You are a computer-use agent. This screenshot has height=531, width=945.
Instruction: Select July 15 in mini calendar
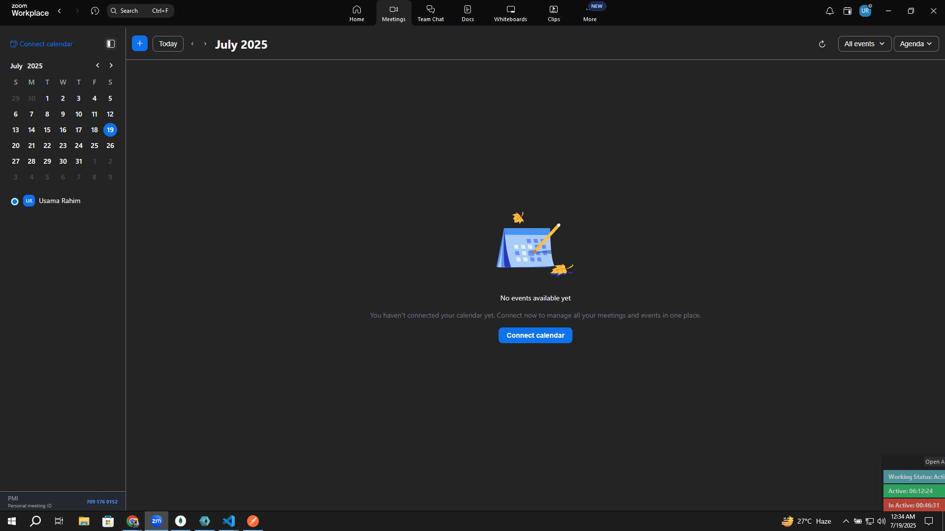click(47, 130)
